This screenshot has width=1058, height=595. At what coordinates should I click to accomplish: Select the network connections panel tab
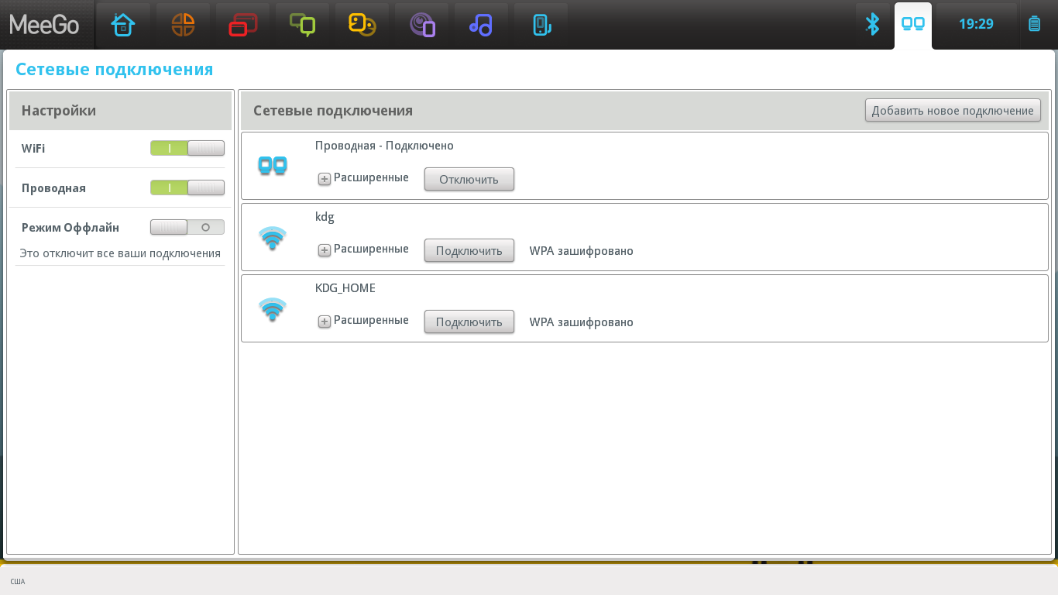coord(913,25)
